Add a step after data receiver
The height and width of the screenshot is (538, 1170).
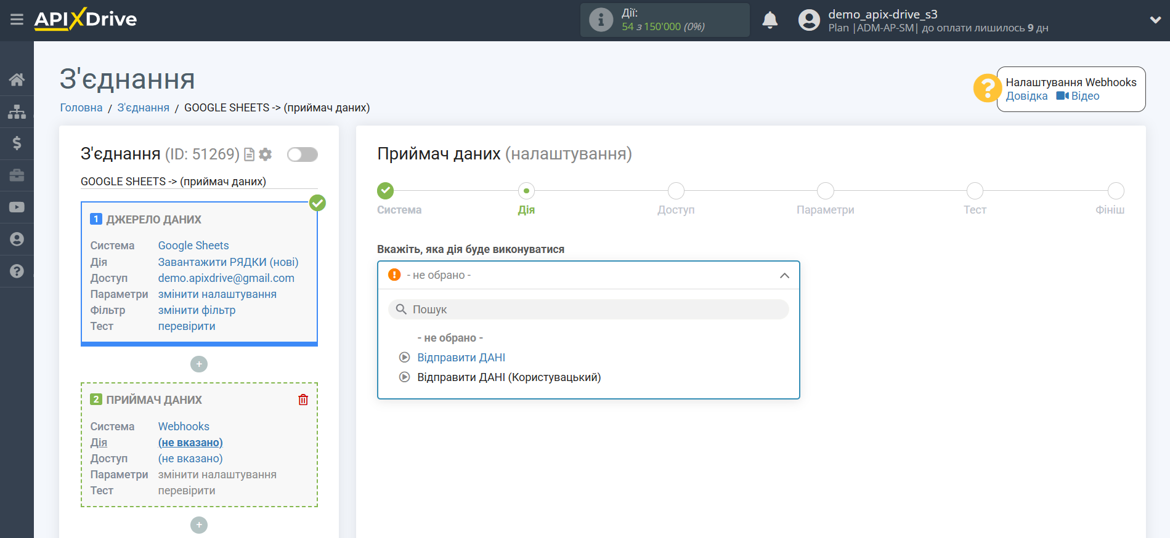199,525
